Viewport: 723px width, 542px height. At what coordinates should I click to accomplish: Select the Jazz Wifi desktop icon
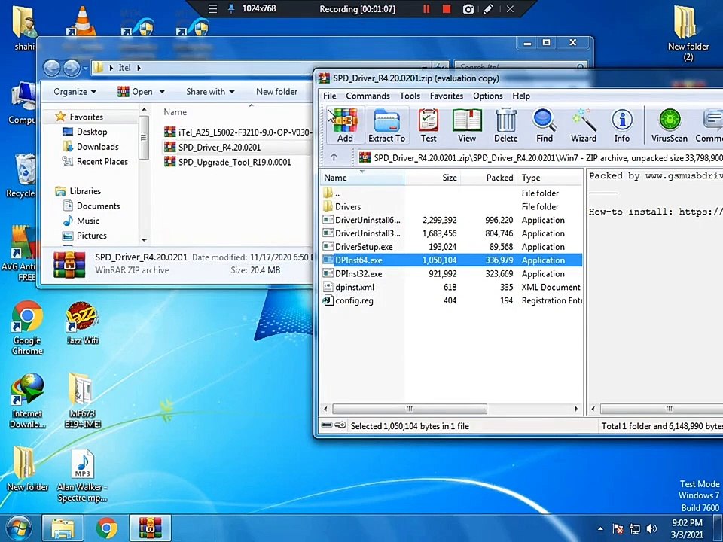pos(83,323)
